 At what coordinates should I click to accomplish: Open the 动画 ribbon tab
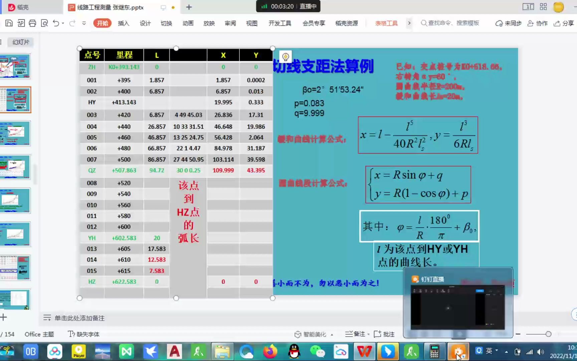[188, 23]
